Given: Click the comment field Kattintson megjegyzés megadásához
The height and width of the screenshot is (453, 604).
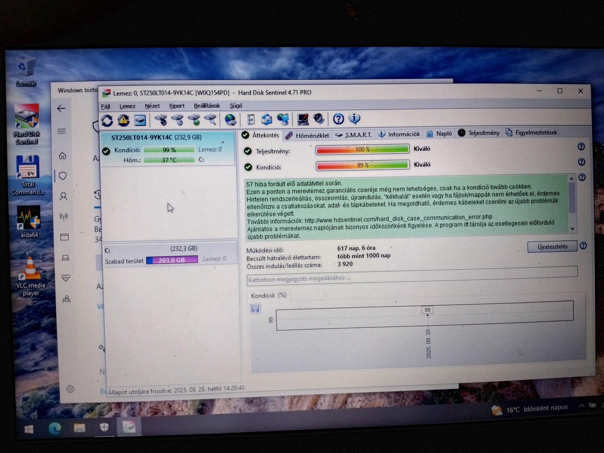Looking at the screenshot, I should click(x=412, y=278).
